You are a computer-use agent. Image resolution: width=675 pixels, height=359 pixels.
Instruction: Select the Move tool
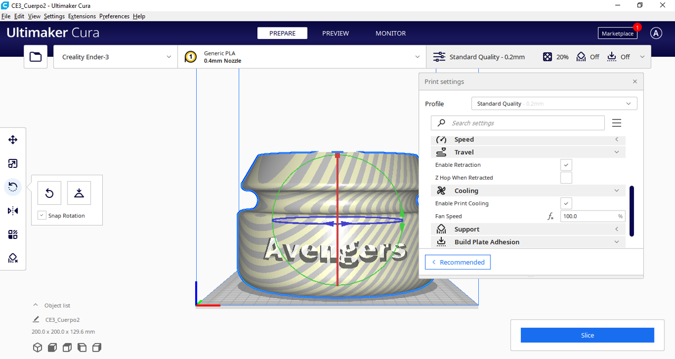(13, 139)
